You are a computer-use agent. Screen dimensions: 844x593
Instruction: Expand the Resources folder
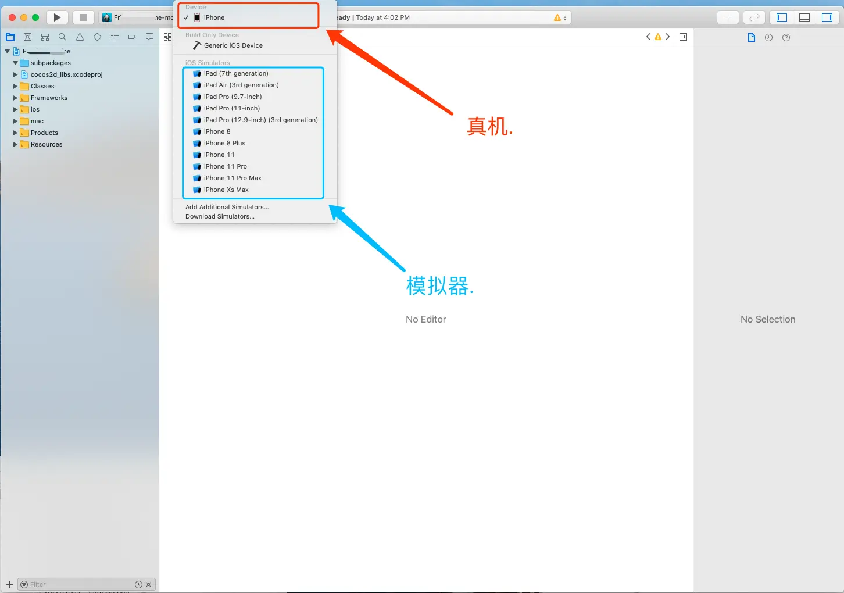click(15, 144)
